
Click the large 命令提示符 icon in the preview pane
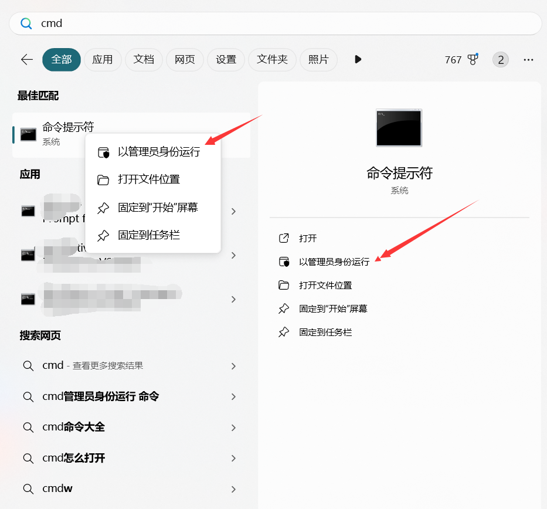click(399, 128)
